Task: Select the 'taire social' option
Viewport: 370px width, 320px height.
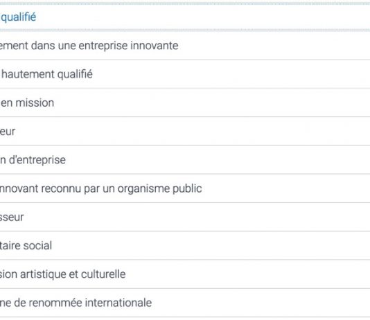Action: (185, 245)
